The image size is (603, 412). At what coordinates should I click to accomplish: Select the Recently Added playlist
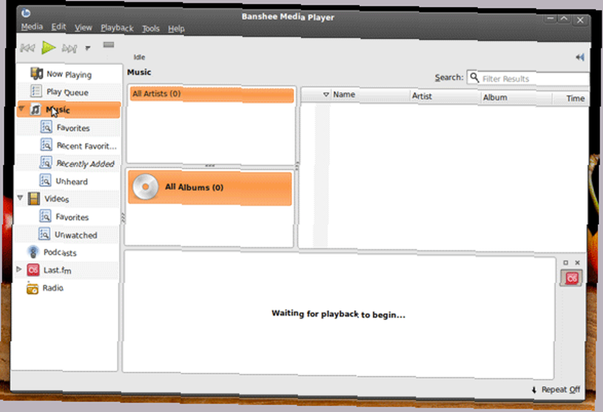[x=86, y=164]
